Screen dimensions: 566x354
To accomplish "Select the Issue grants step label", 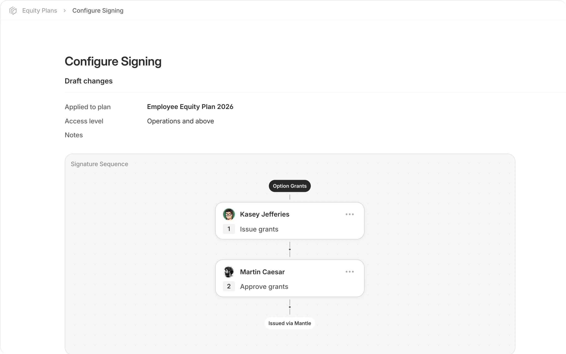I will click(x=259, y=229).
